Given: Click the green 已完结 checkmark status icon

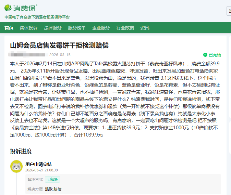Looking at the screenshot, I should [x=205, y=55].
